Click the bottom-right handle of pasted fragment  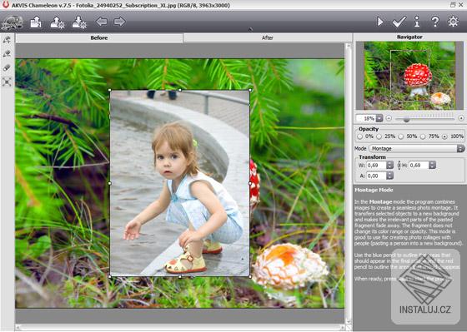(x=250, y=277)
